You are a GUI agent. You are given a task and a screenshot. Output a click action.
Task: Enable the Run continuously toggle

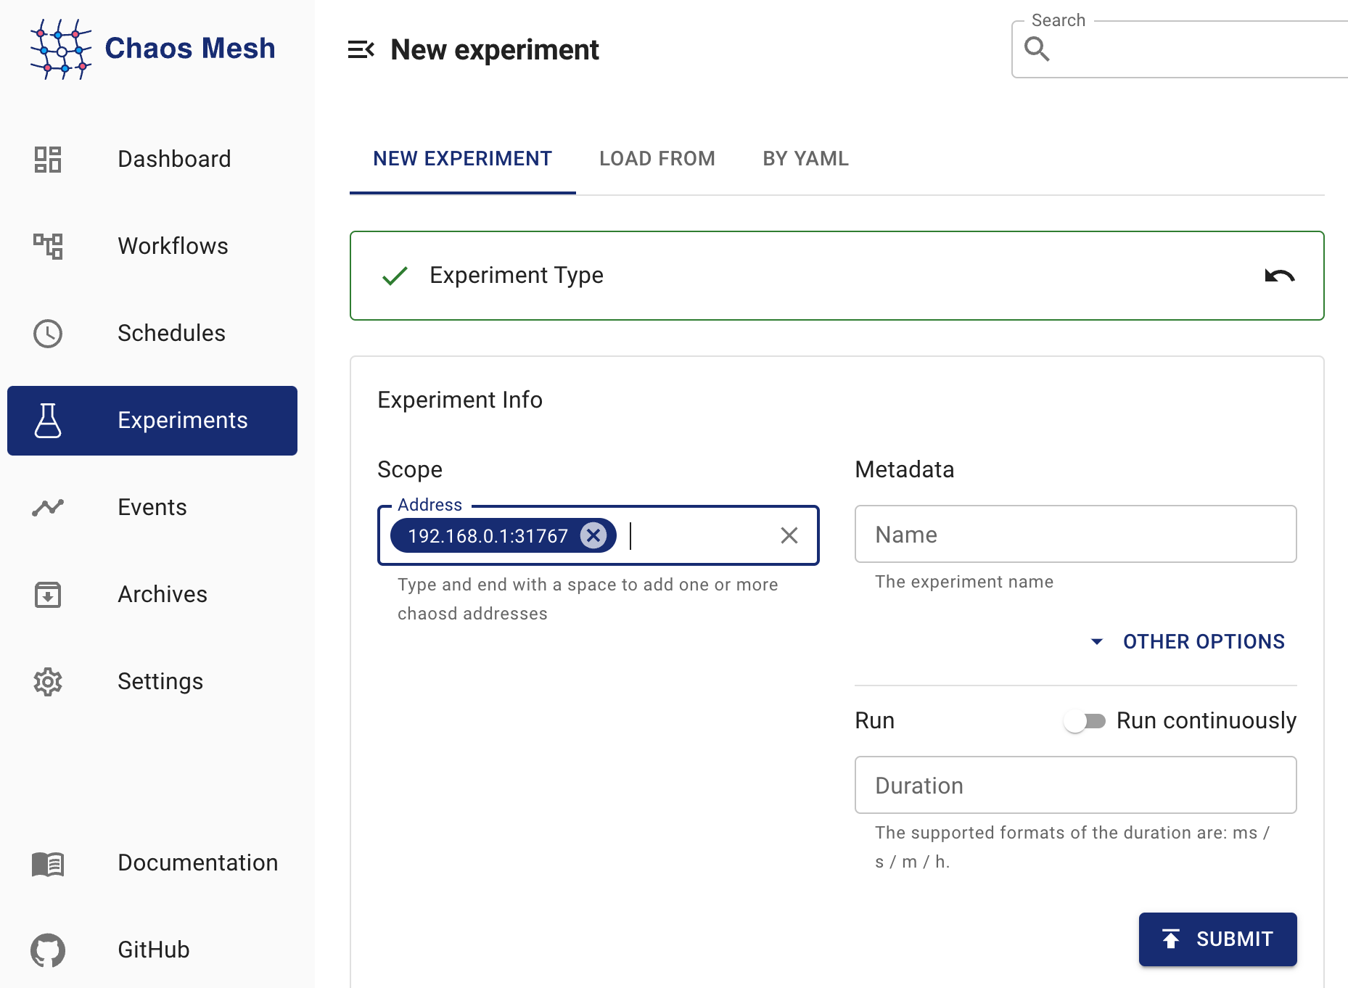1086,720
